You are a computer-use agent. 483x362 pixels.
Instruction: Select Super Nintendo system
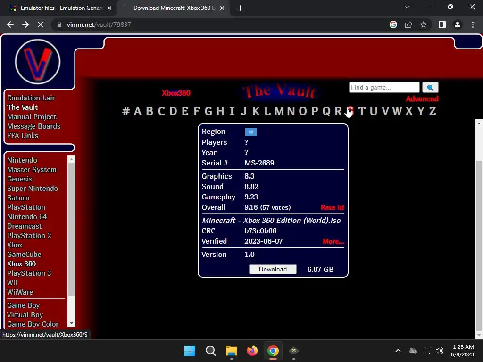[x=33, y=189]
